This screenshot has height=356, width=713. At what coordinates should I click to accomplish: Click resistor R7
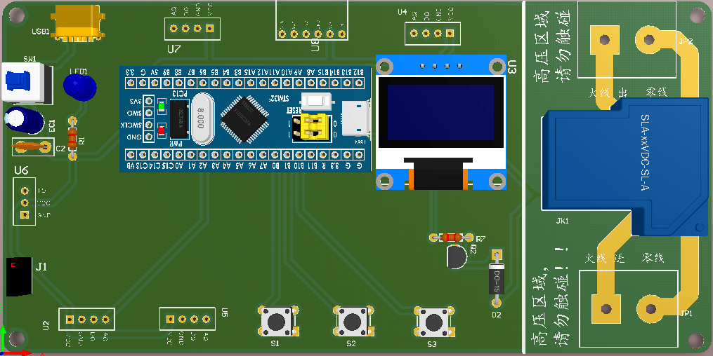point(452,238)
